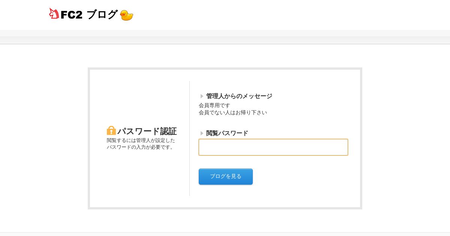Focus the 閲覧パスワード input field
The width and height of the screenshot is (450, 236).
coord(273,147)
